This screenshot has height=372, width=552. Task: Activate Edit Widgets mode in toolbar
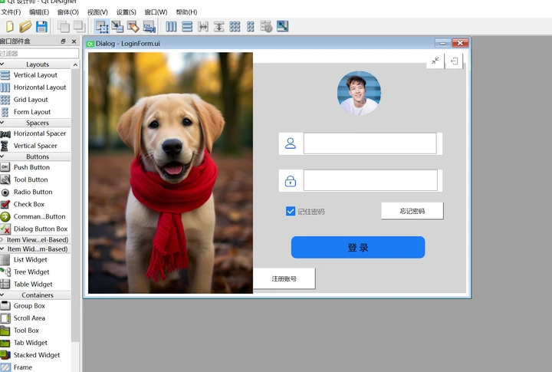pos(101,27)
